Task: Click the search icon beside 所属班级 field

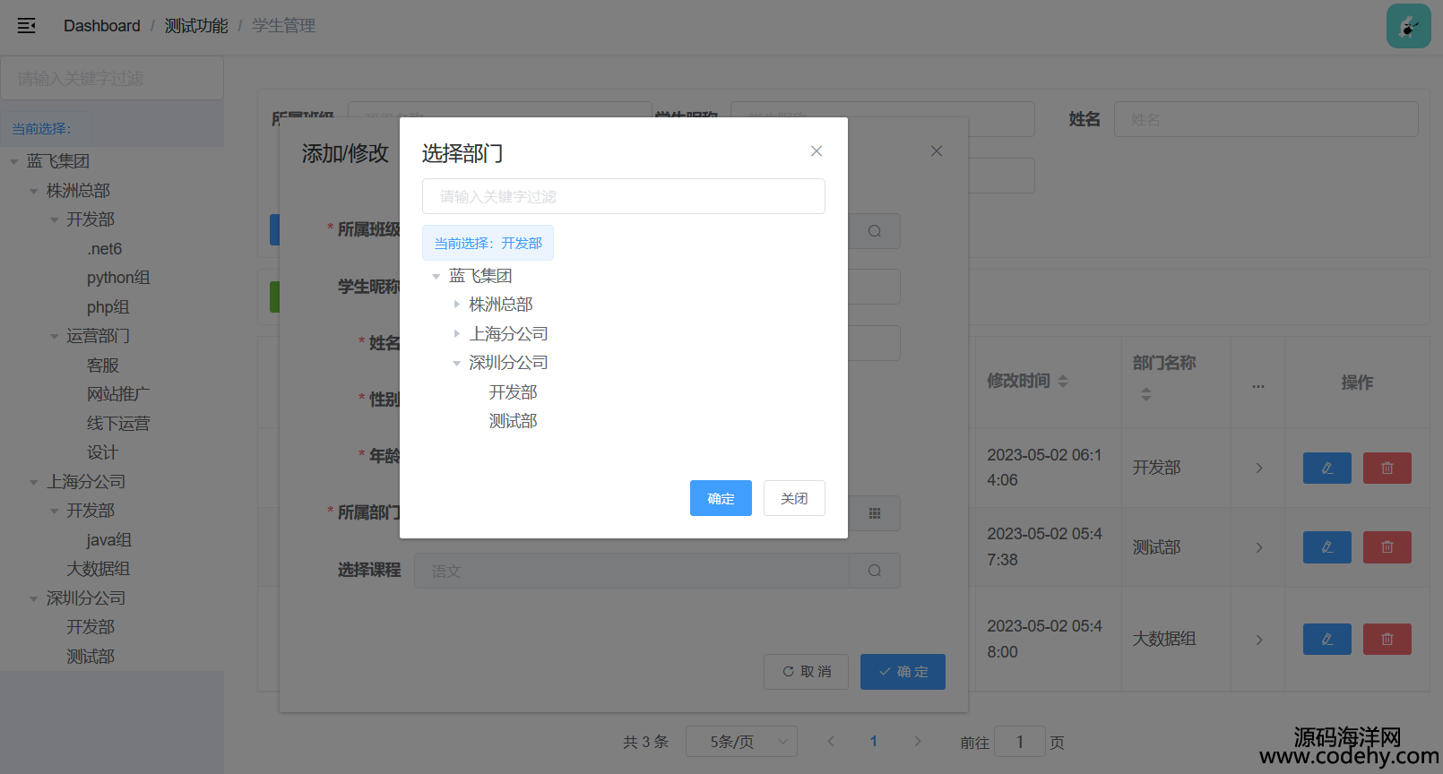Action: point(874,231)
